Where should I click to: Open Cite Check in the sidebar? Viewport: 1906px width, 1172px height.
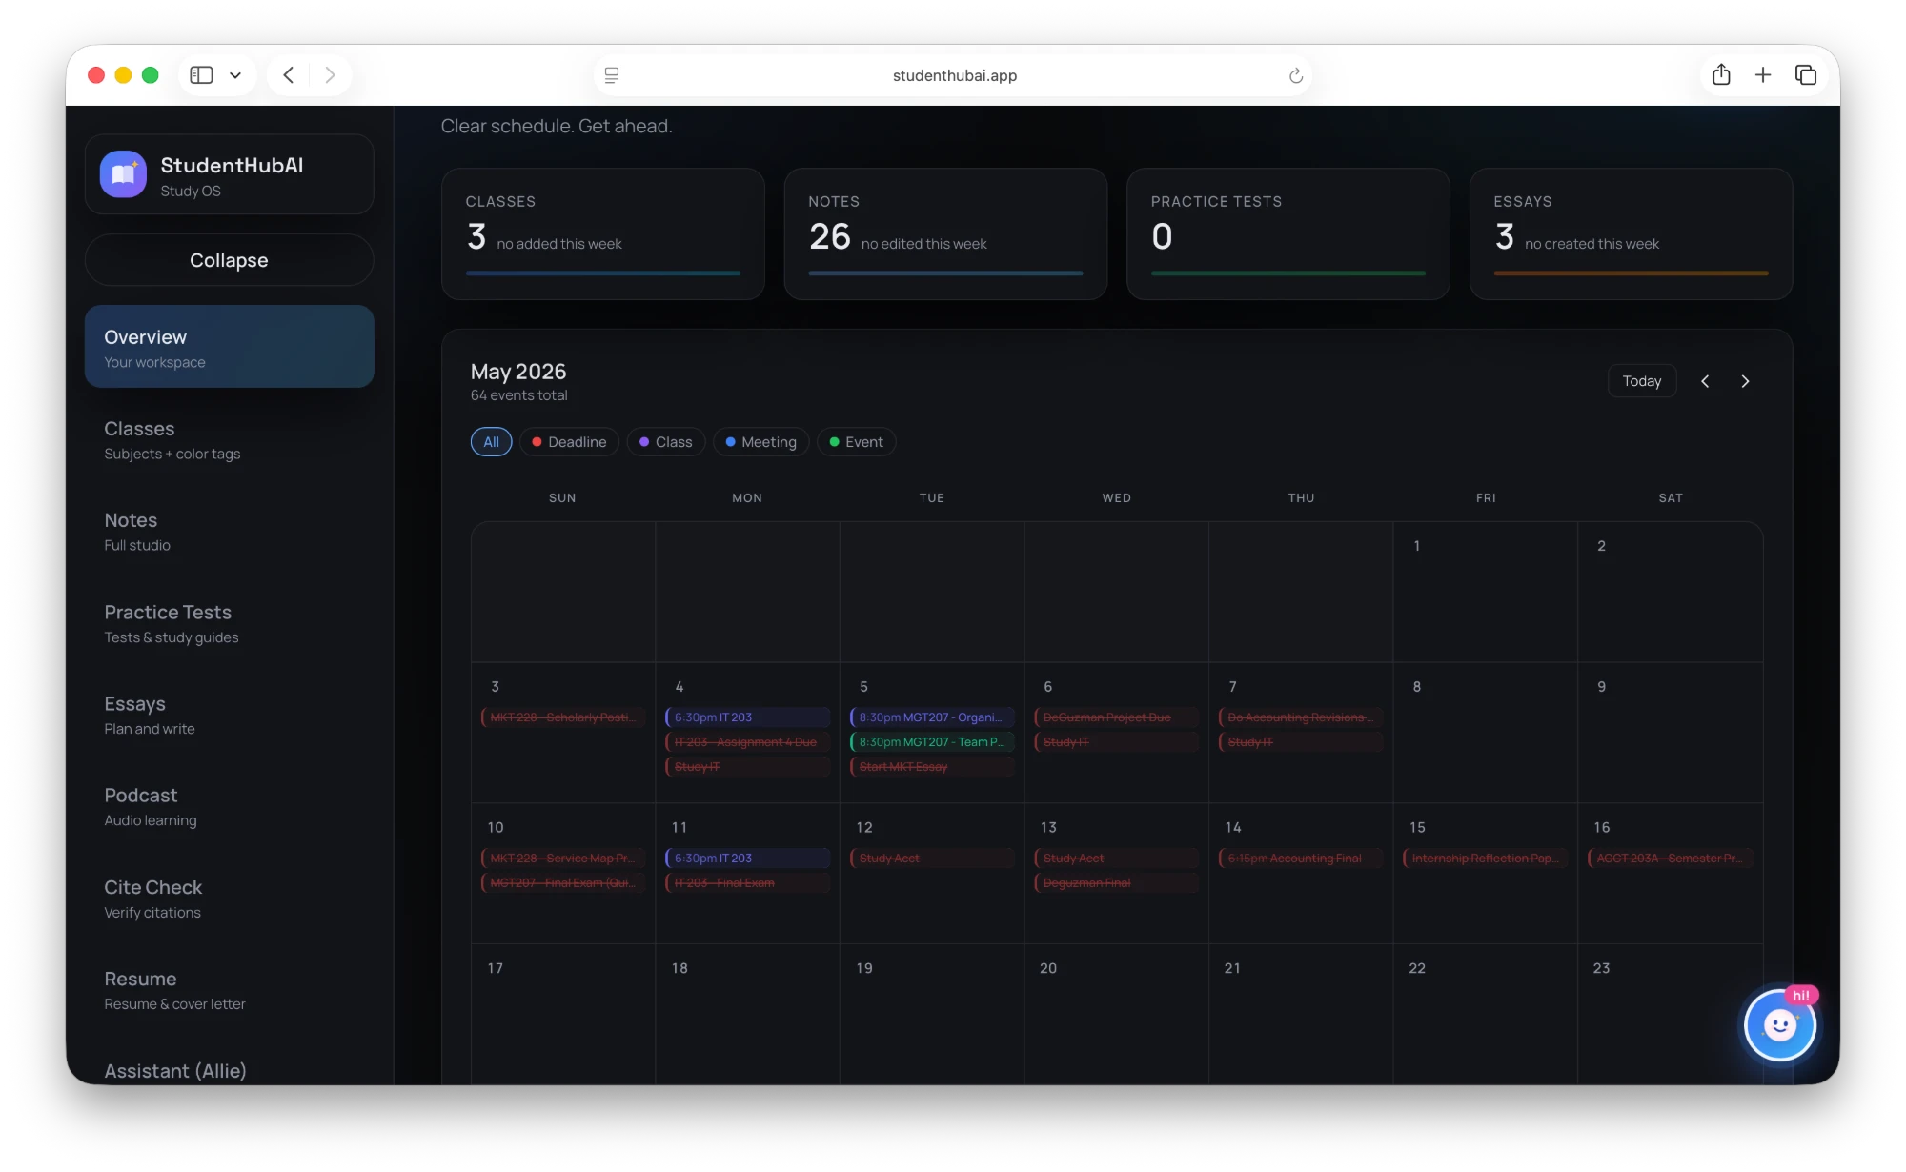pos(229,899)
